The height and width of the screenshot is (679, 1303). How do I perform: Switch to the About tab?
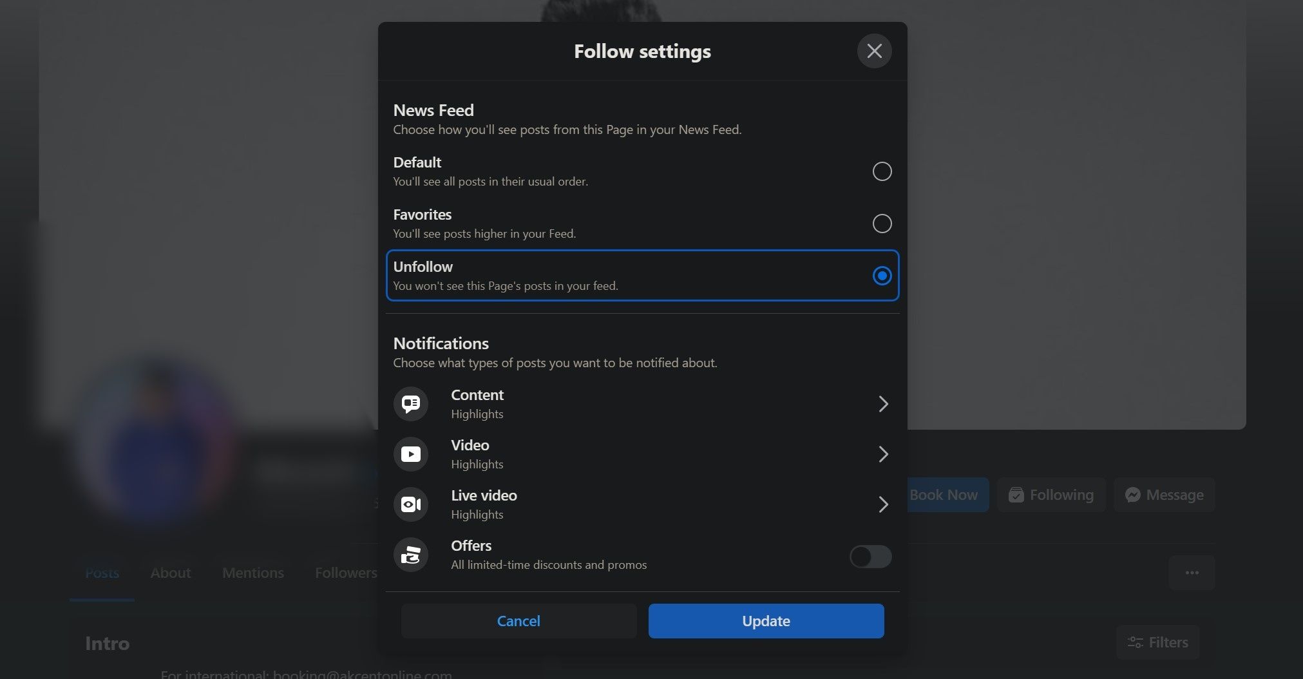(170, 573)
